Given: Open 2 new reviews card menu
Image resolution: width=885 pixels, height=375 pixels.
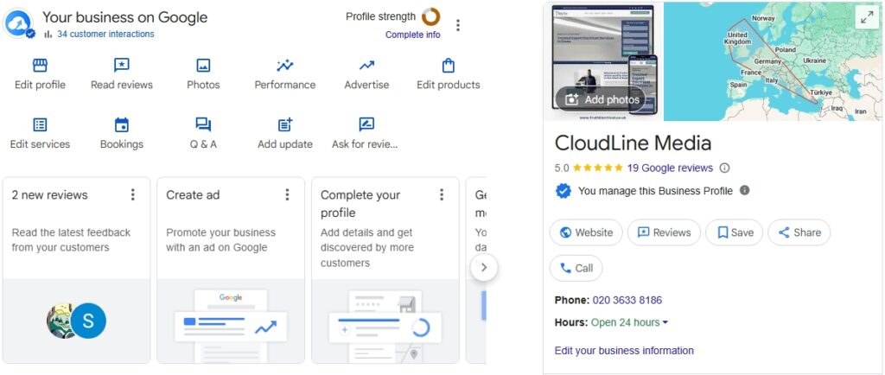Looking at the screenshot, I should pos(132,194).
